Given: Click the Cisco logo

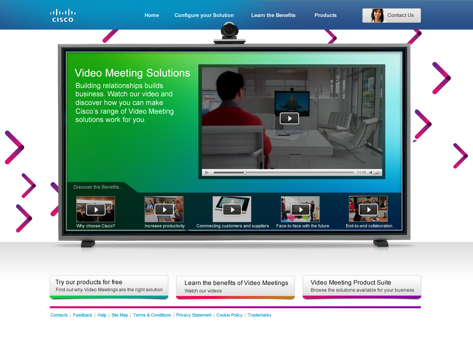Looking at the screenshot, I should click(x=63, y=16).
